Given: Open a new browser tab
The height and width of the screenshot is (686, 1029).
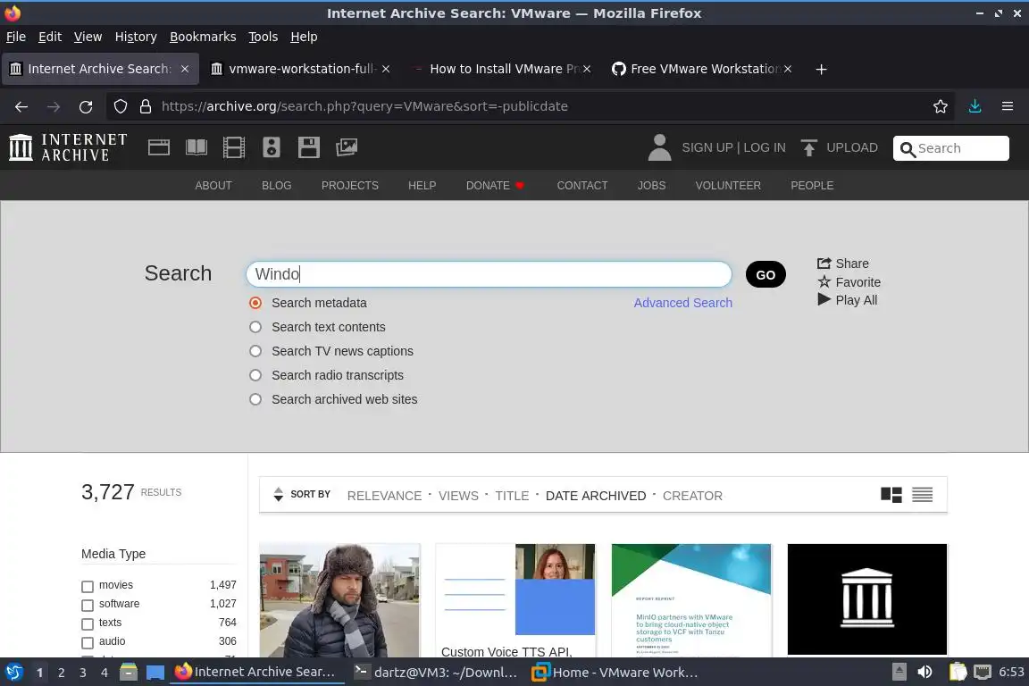Looking at the screenshot, I should 821,69.
